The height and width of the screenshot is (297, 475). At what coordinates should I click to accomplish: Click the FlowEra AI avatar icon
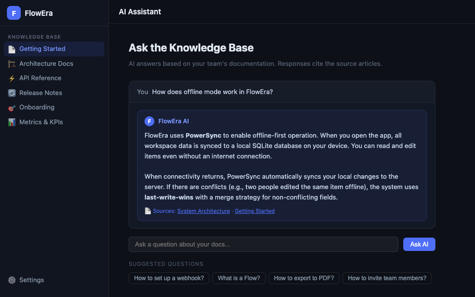click(149, 121)
